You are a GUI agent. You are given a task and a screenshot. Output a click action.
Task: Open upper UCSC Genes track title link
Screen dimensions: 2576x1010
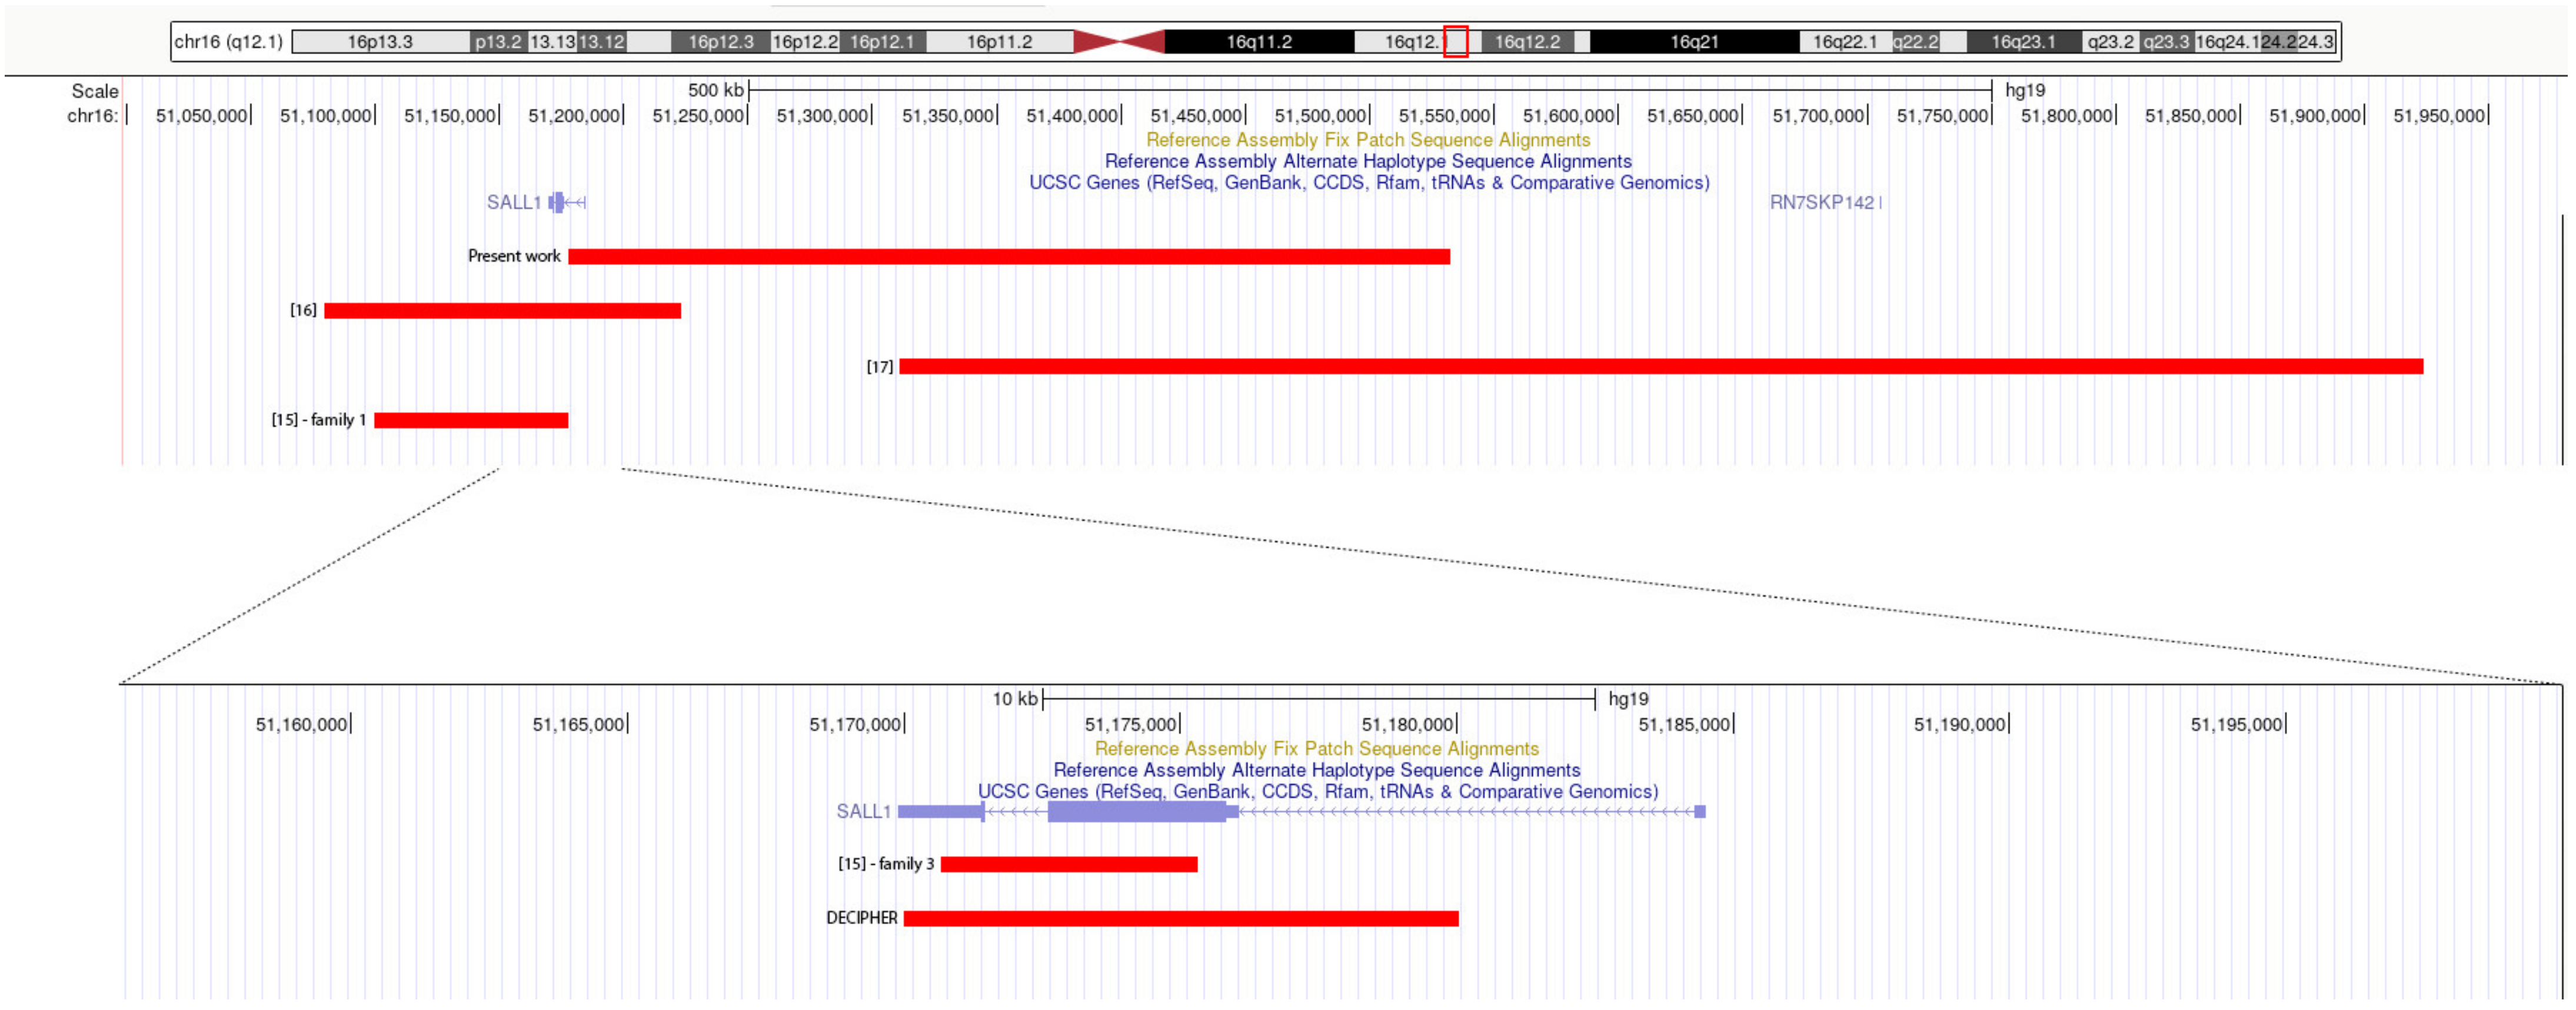[1369, 183]
